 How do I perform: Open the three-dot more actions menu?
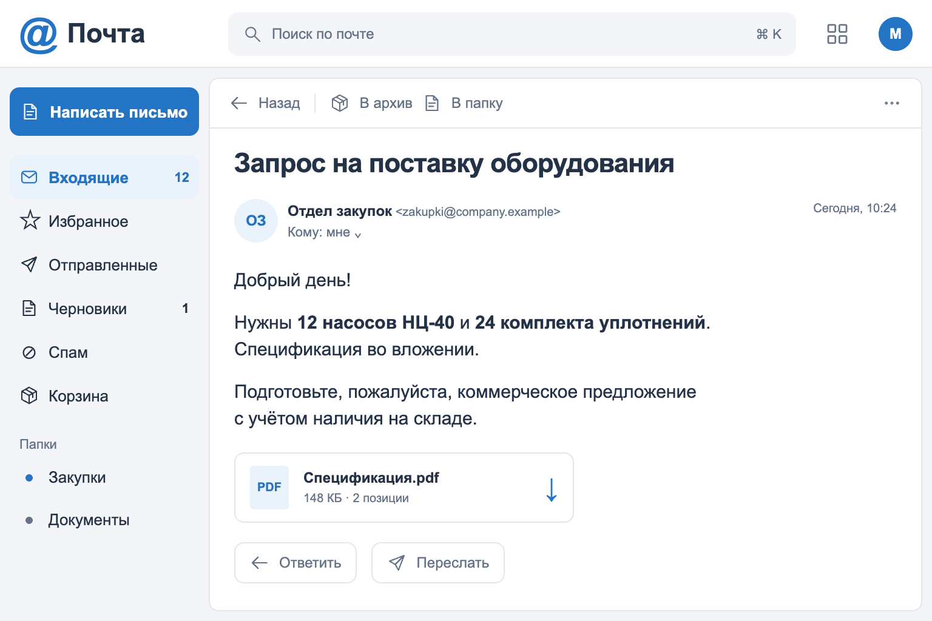pos(892,103)
